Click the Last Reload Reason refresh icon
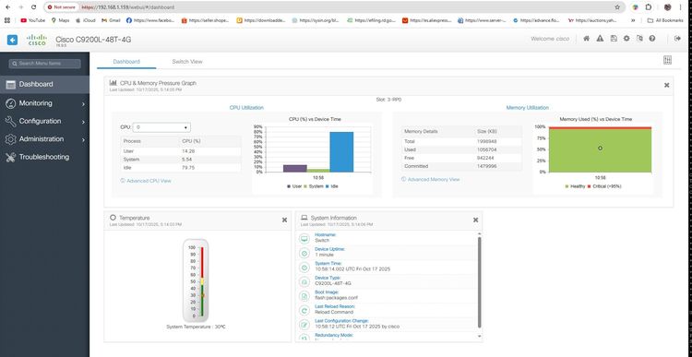The height and width of the screenshot is (357, 692). (304, 310)
